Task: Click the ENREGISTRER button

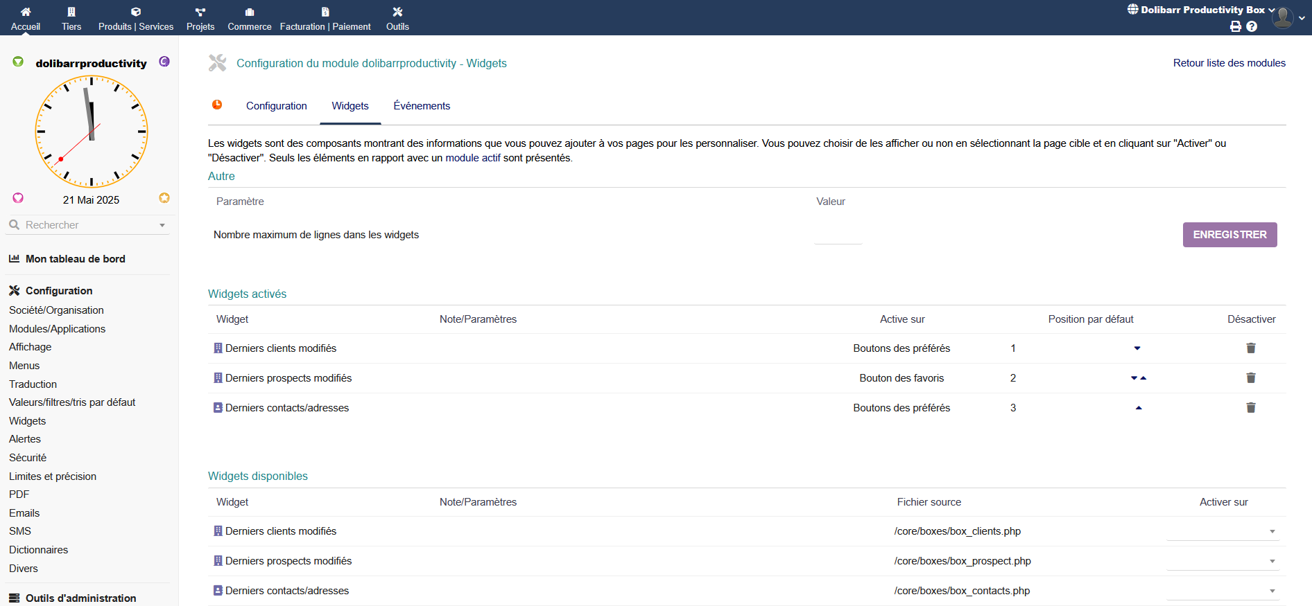Action: 1229,235
